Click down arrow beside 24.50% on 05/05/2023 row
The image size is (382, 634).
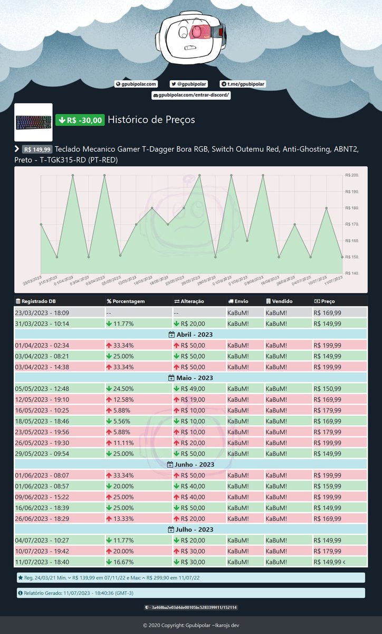pos(109,389)
